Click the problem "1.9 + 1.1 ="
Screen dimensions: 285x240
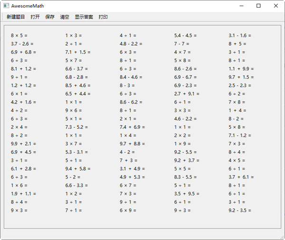(23, 194)
